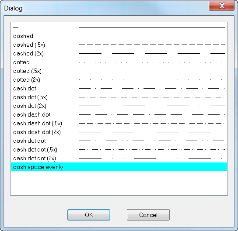Pick the 'dashed (2x)' line pattern
Screen dimensions: 238x231
click(119, 53)
